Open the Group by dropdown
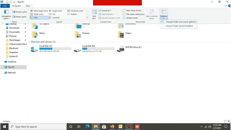This screenshot has width=231, height=130. (x=105, y=10)
